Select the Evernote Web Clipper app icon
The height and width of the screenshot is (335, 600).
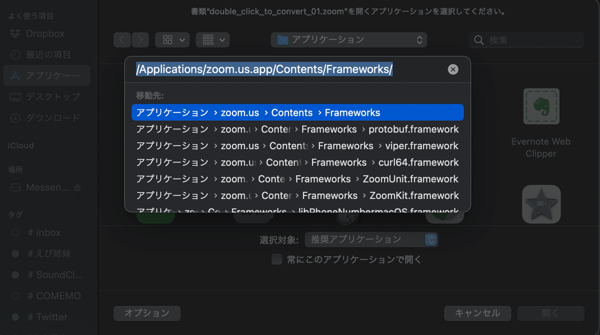click(x=541, y=106)
